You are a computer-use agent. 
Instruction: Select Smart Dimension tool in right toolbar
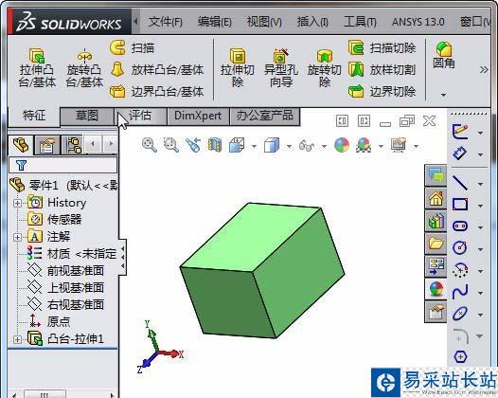click(x=460, y=154)
